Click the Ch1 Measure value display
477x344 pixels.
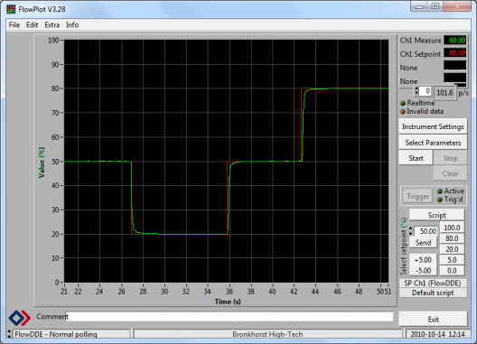tap(454, 40)
